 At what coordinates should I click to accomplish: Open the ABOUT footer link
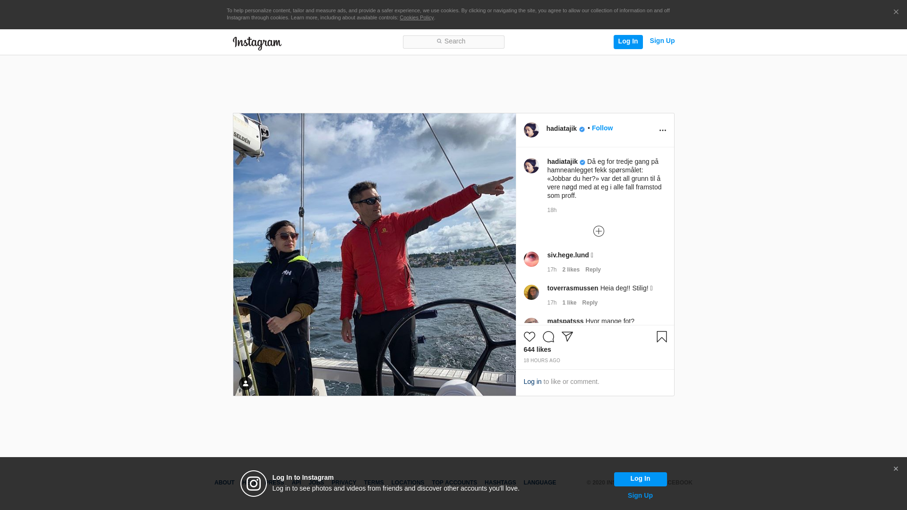pyautogui.click(x=224, y=483)
